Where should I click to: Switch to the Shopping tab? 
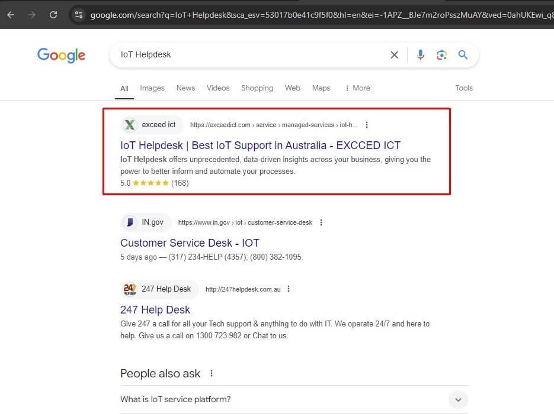click(x=257, y=88)
